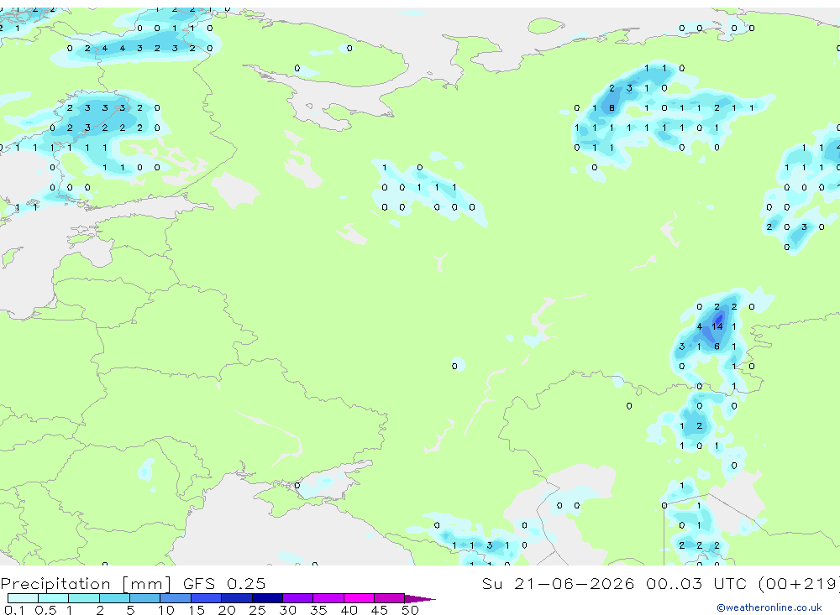This screenshot has height=615, width=840.
Task: Click the legend label '50'
Action: 410,610
